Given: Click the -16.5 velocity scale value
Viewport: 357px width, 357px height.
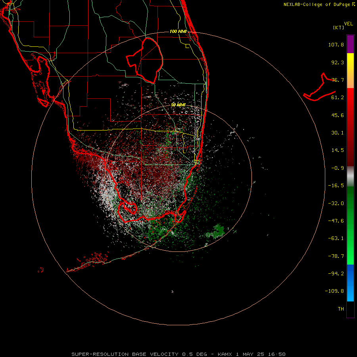Looking at the screenshot, I should tap(336, 186).
